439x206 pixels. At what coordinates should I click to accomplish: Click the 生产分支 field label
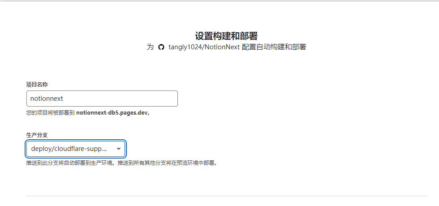coord(37,135)
